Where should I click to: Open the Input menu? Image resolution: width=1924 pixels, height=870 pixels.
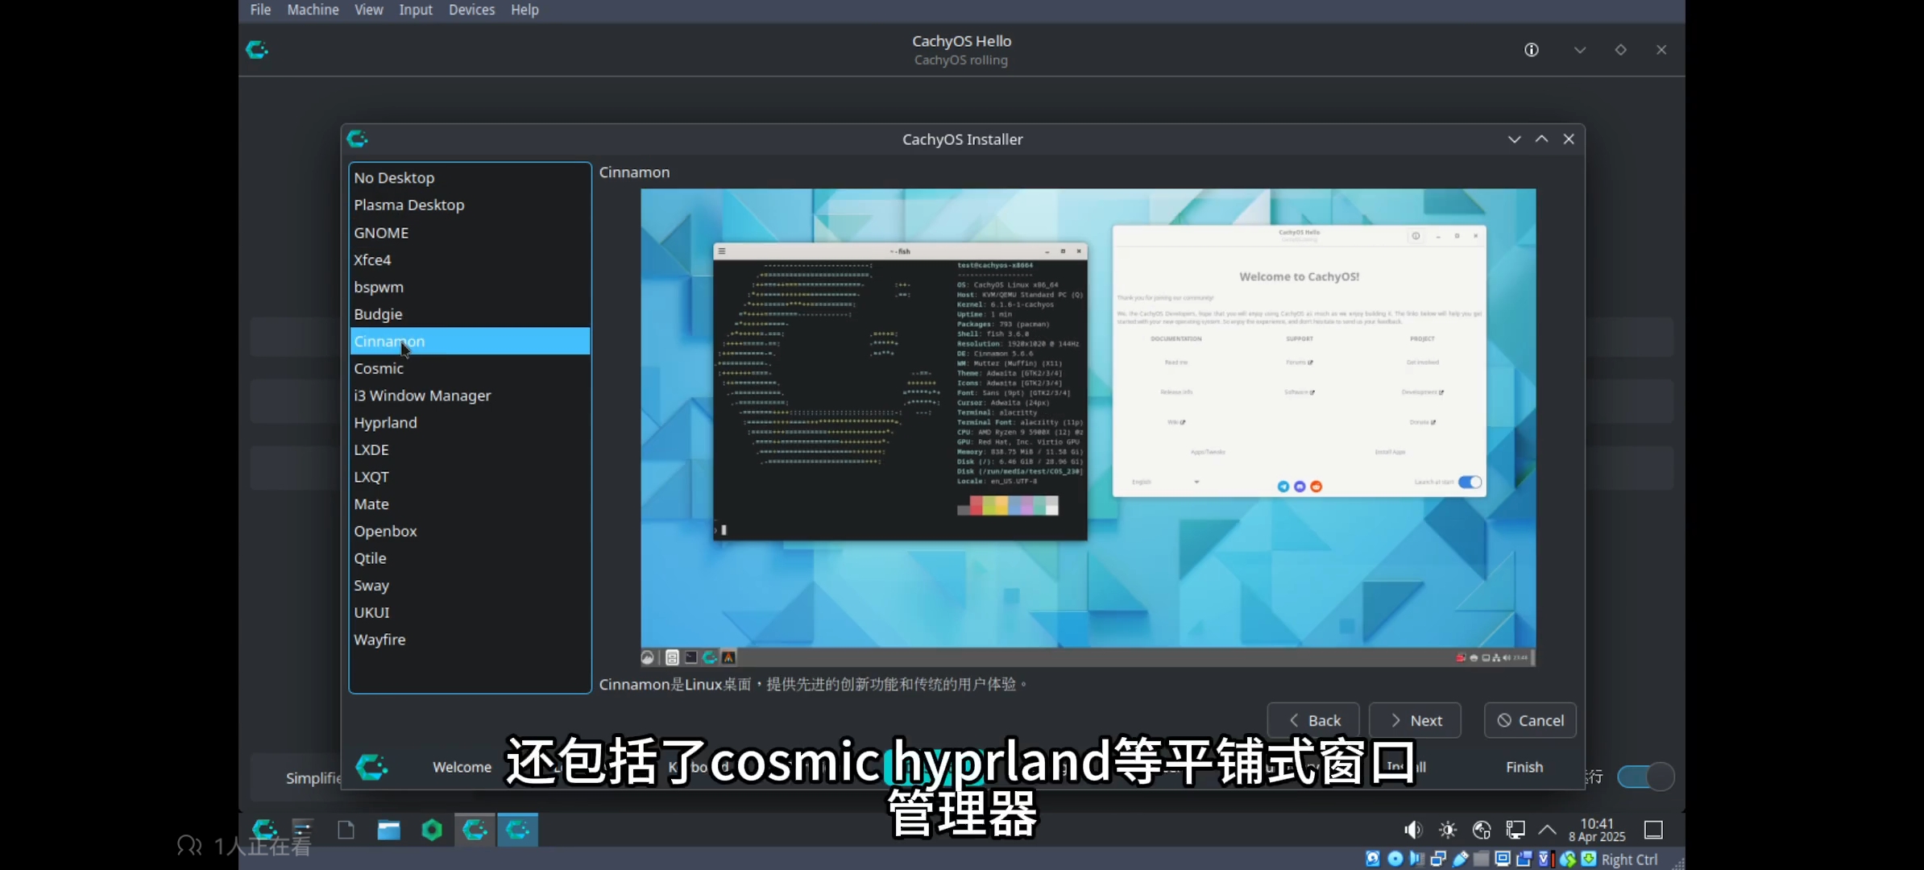tap(416, 10)
